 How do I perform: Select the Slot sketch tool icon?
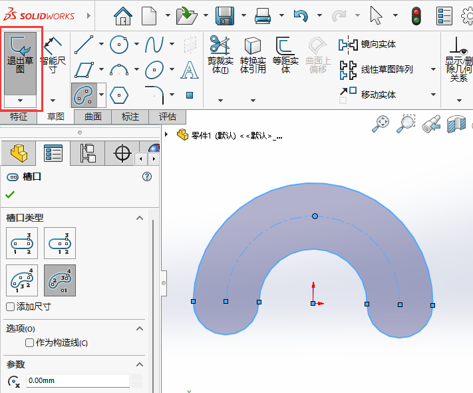(x=84, y=95)
